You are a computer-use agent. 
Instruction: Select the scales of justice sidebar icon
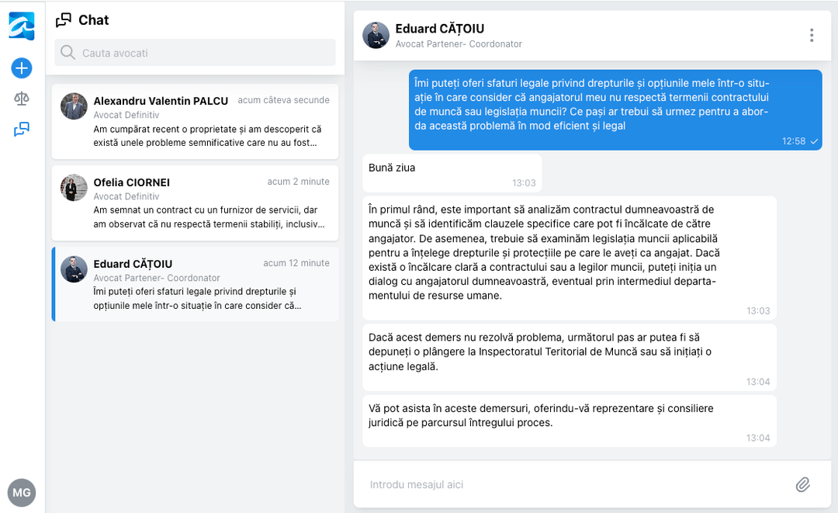point(21,99)
